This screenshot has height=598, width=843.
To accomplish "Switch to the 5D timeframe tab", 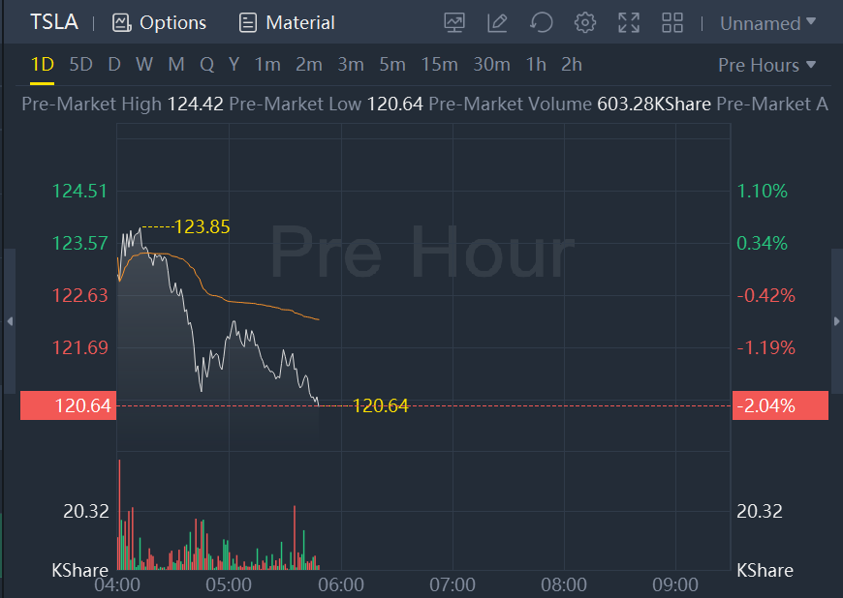I will (x=81, y=65).
